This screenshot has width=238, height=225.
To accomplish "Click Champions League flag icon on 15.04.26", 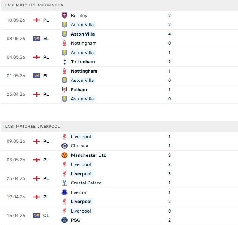I will (x=37, y=216).
